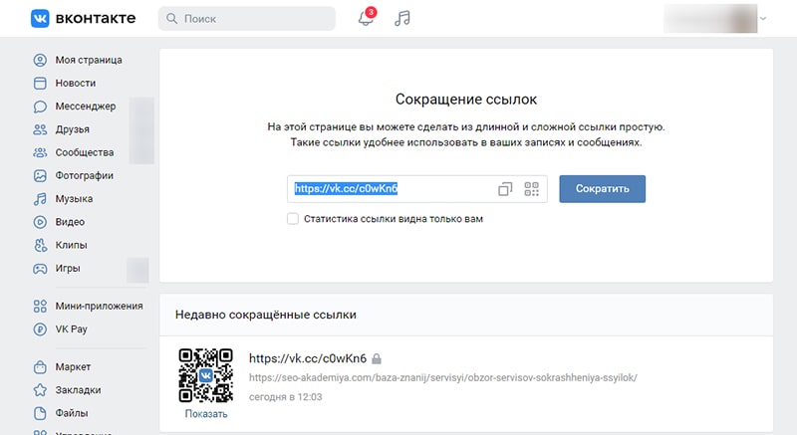Open notifications bell icon
The width and height of the screenshot is (797, 435).
[367, 17]
